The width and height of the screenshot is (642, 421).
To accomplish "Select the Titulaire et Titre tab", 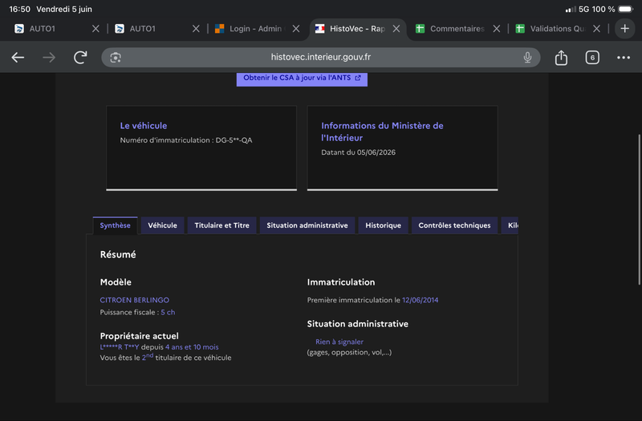I will click(x=222, y=225).
